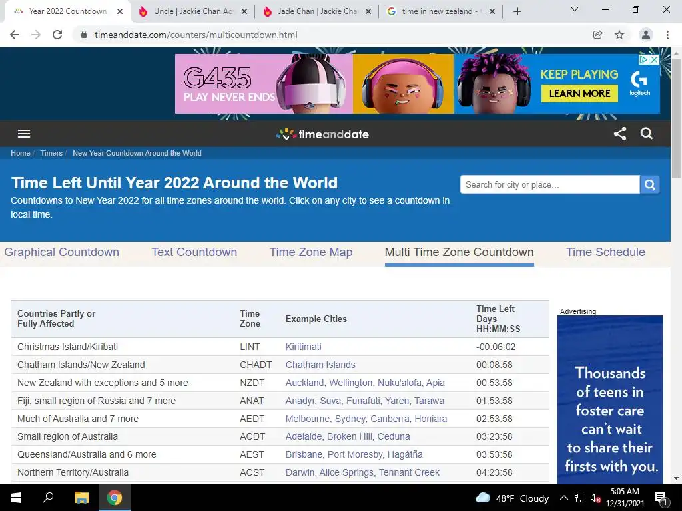
Task: Open Text Countdown tab
Action: tap(194, 252)
